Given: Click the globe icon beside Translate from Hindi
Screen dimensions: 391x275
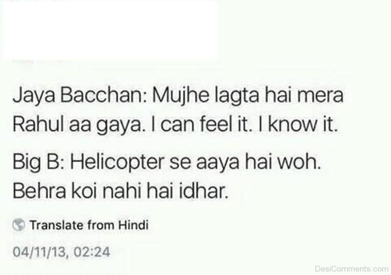Looking at the screenshot, I should [x=19, y=225].
